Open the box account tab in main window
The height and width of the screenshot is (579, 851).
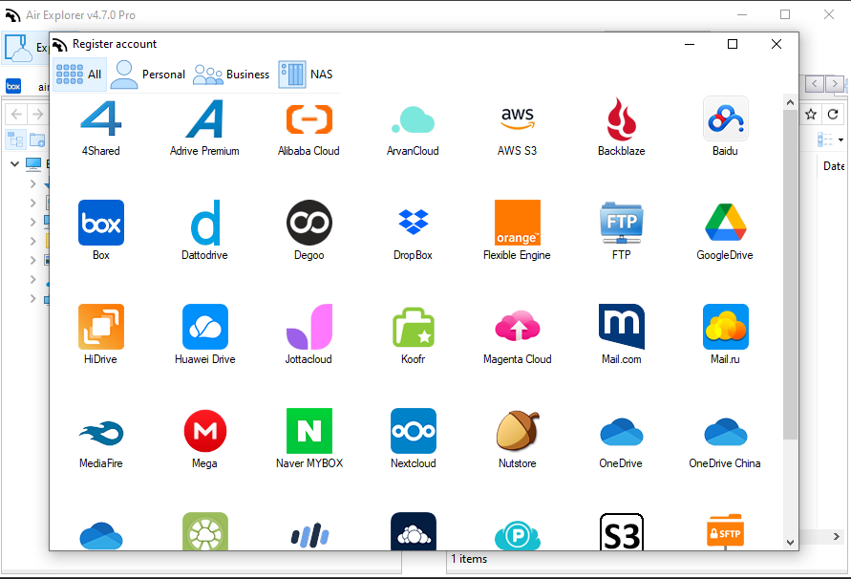coord(26,86)
